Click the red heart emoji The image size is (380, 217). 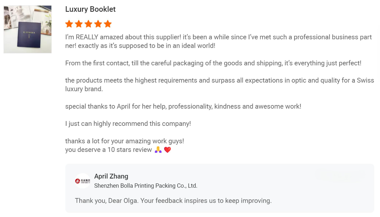[167, 150]
